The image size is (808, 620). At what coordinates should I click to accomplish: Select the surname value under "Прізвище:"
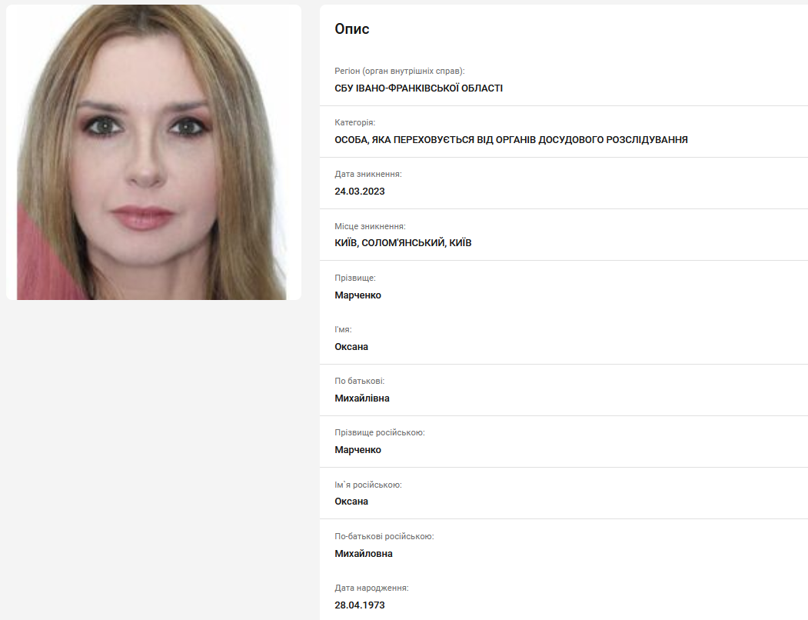point(357,295)
